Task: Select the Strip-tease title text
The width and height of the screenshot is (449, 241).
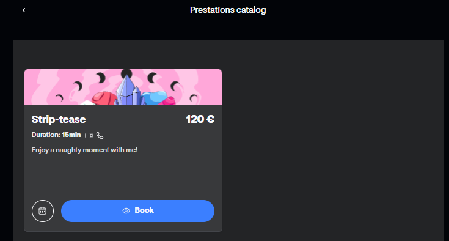Action: tap(59, 119)
